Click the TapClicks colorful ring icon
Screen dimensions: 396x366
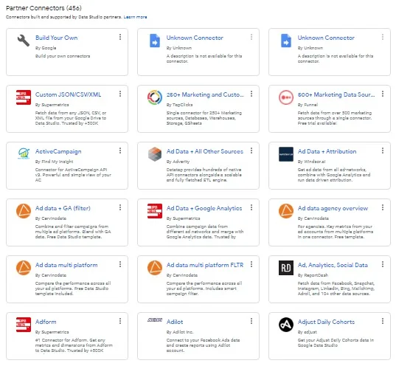[155, 97]
